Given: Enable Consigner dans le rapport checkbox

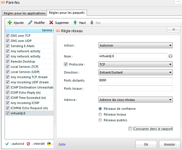Looking at the screenshot, I should [130, 129].
